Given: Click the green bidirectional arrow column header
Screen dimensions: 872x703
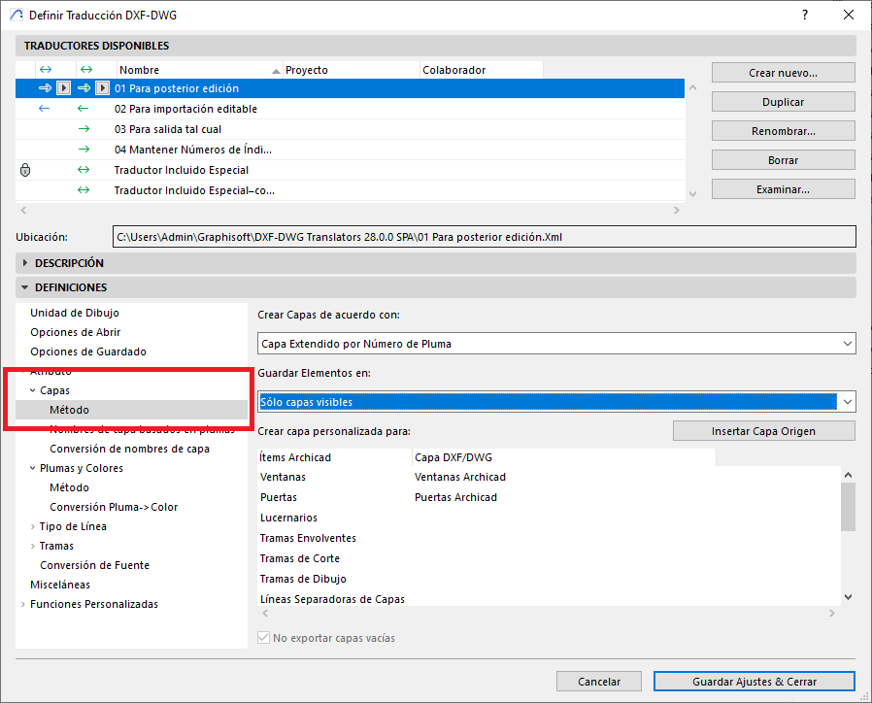Looking at the screenshot, I should (85, 70).
